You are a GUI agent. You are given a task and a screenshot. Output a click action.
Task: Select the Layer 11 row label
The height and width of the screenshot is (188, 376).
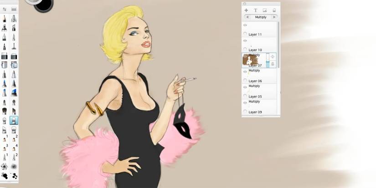pos(255,35)
